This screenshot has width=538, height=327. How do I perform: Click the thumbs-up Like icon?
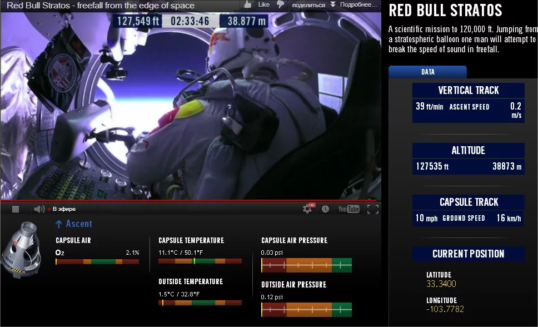[248, 4]
